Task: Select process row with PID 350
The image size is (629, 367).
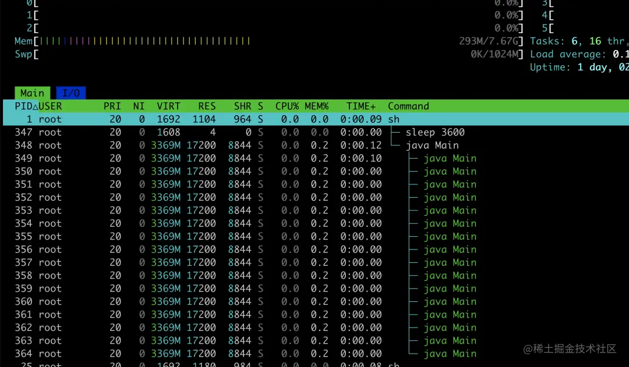Action: tap(316, 171)
